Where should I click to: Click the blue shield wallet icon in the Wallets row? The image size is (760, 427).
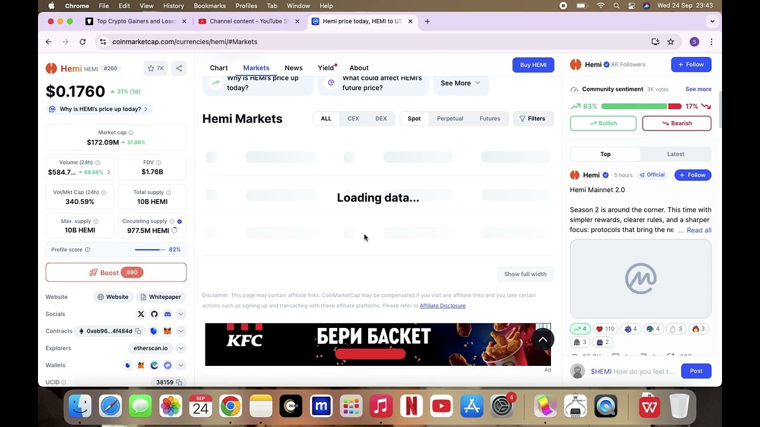pos(127,365)
